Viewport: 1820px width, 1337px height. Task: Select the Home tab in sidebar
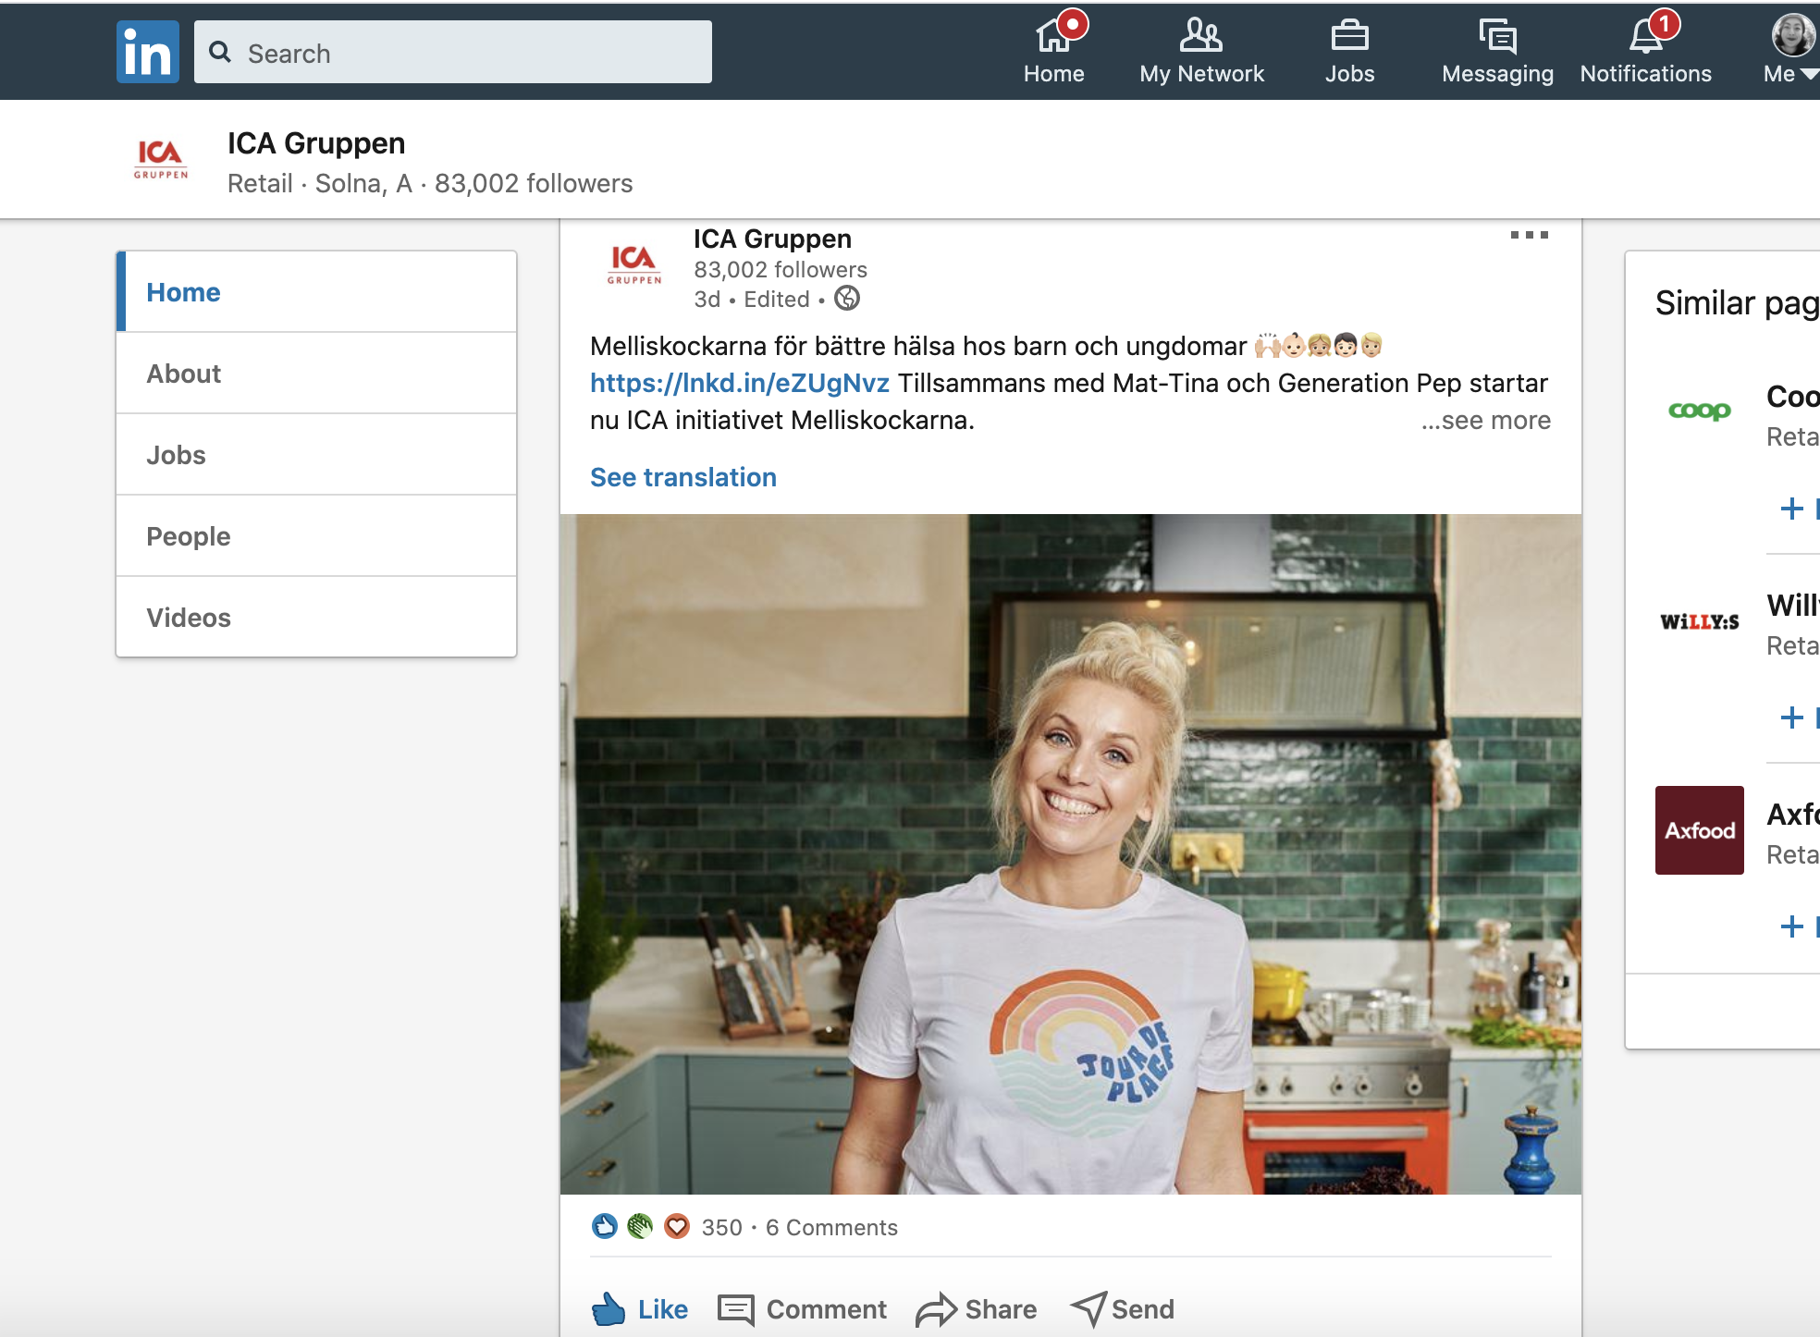[315, 289]
